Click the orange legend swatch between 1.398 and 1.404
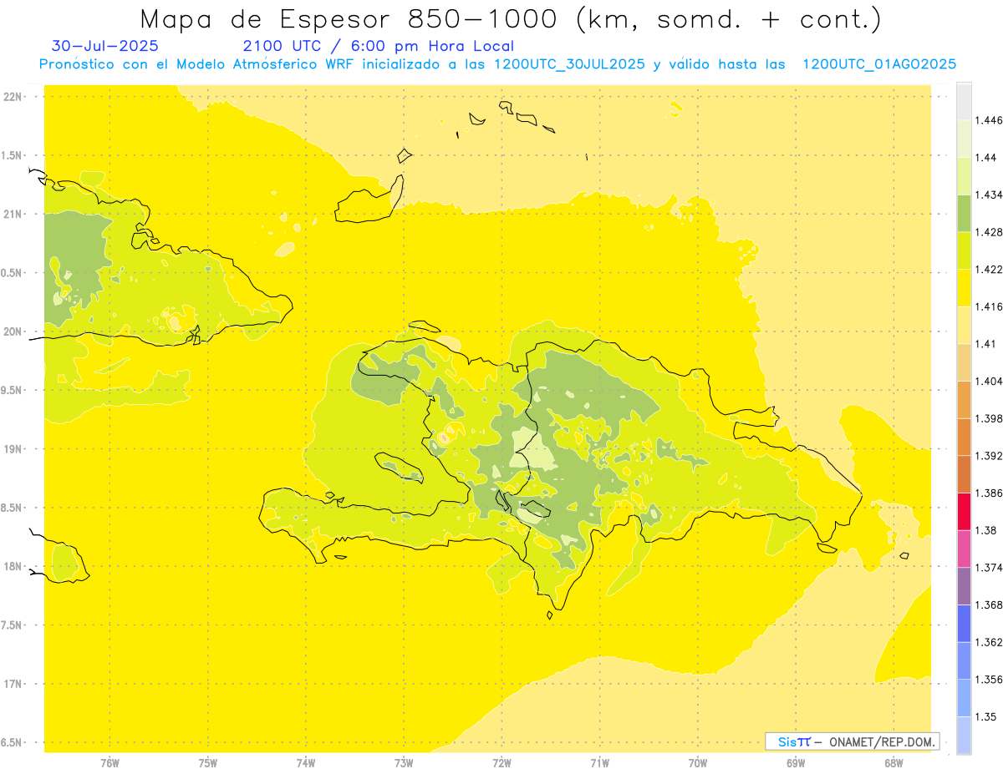The width and height of the screenshot is (1003, 774). (964, 399)
